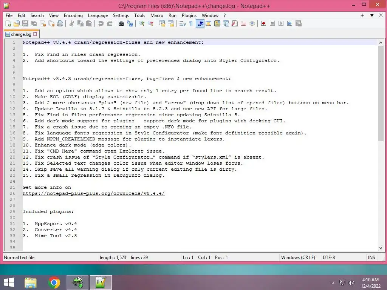Close change.log tab with its X
This screenshot has height=290, width=387.
[x=35, y=34]
